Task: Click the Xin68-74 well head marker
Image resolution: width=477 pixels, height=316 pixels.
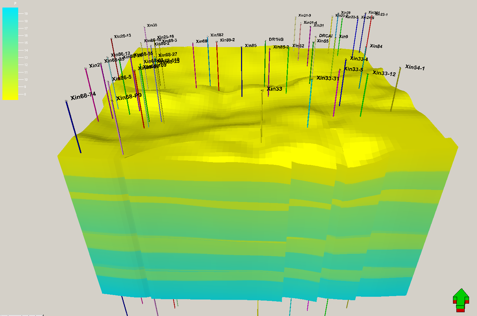Action: coord(66,101)
